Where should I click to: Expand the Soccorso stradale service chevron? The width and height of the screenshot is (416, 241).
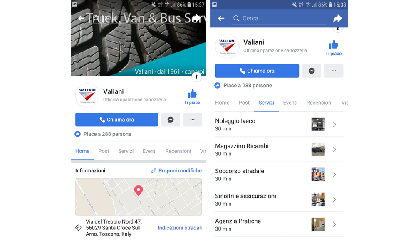coord(334,175)
